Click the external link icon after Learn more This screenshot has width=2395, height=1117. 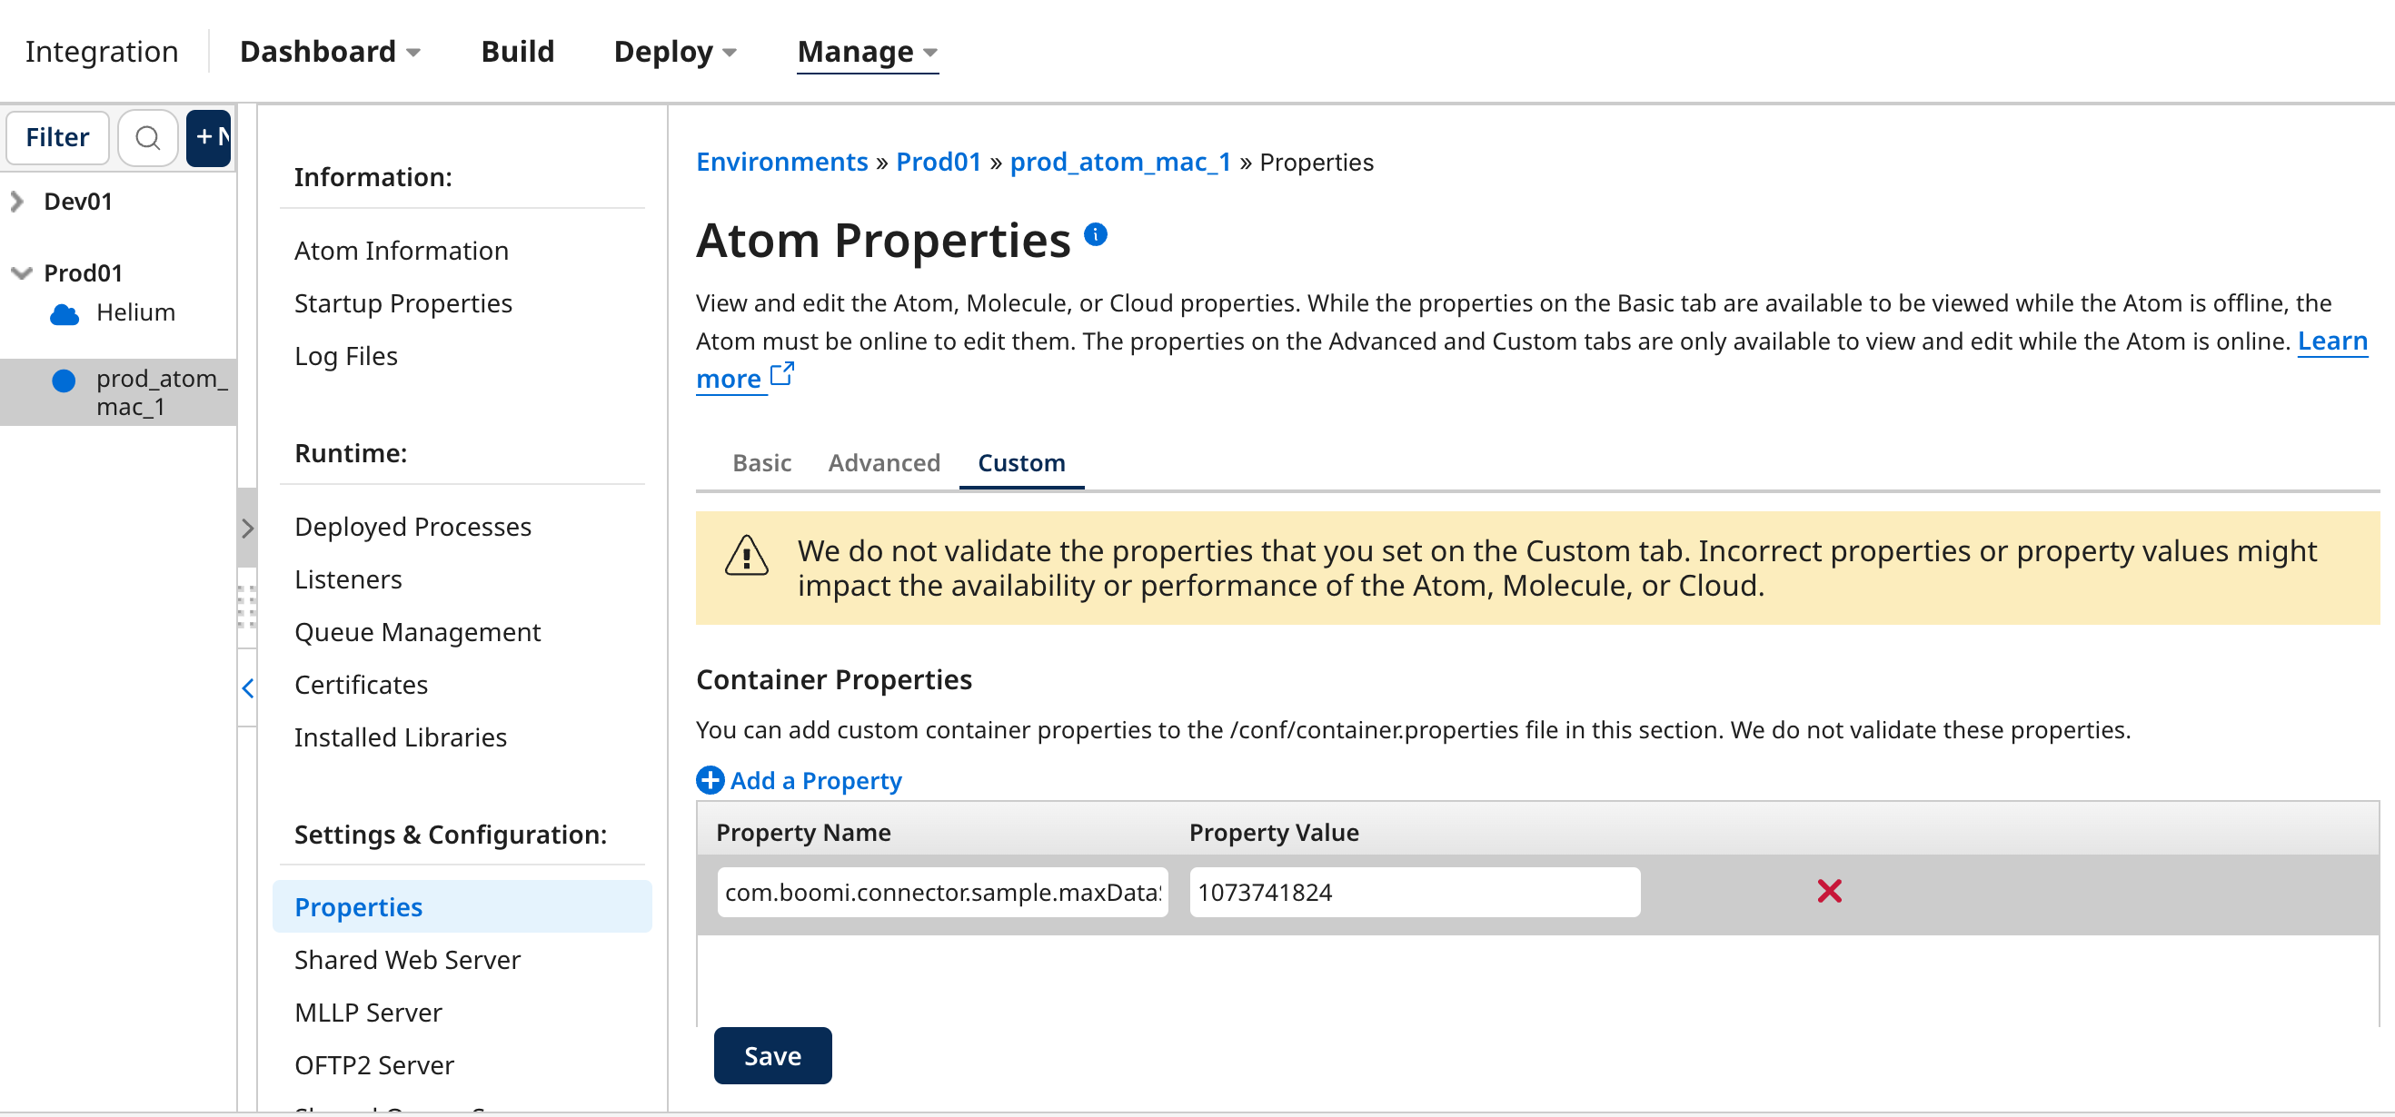point(782,373)
